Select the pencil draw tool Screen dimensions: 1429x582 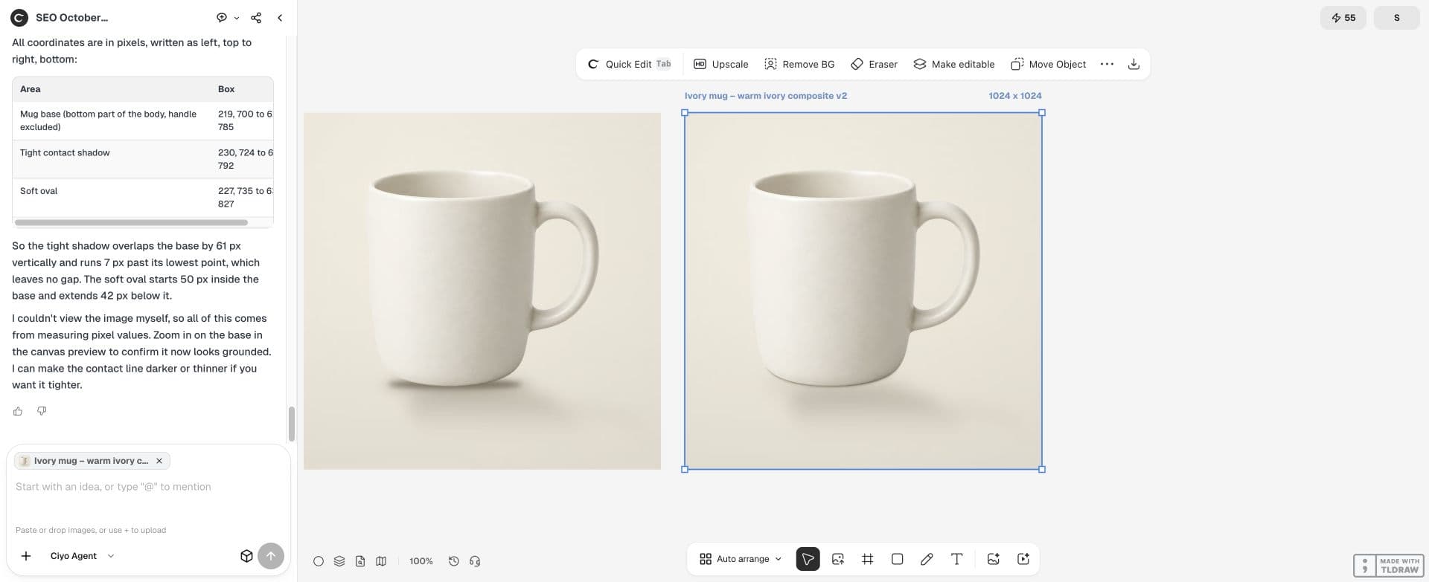pyautogui.click(x=927, y=559)
